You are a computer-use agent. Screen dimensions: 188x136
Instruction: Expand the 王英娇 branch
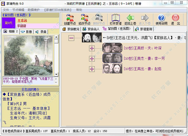click(92, 48)
